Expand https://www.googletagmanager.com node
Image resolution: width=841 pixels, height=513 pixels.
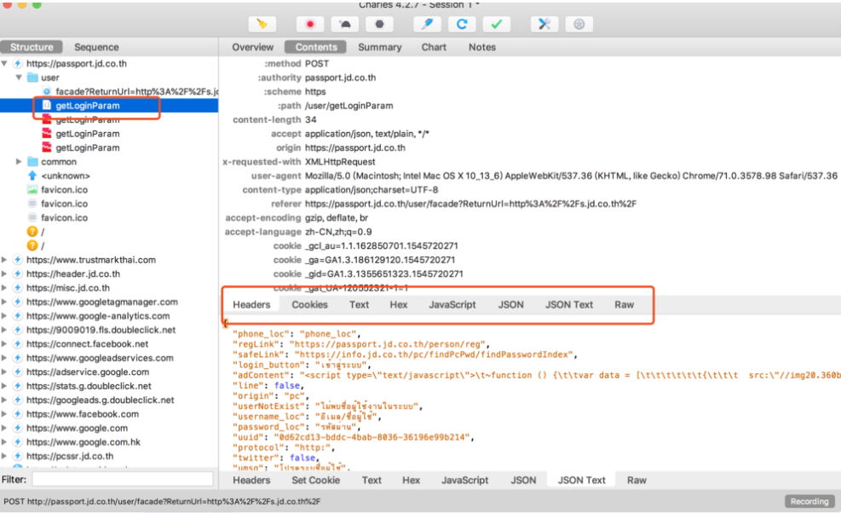(x=4, y=302)
